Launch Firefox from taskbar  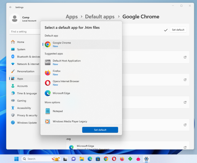tap(122, 159)
